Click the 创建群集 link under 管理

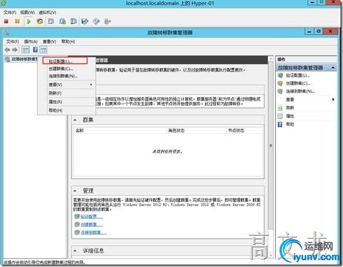pyautogui.click(x=92, y=225)
